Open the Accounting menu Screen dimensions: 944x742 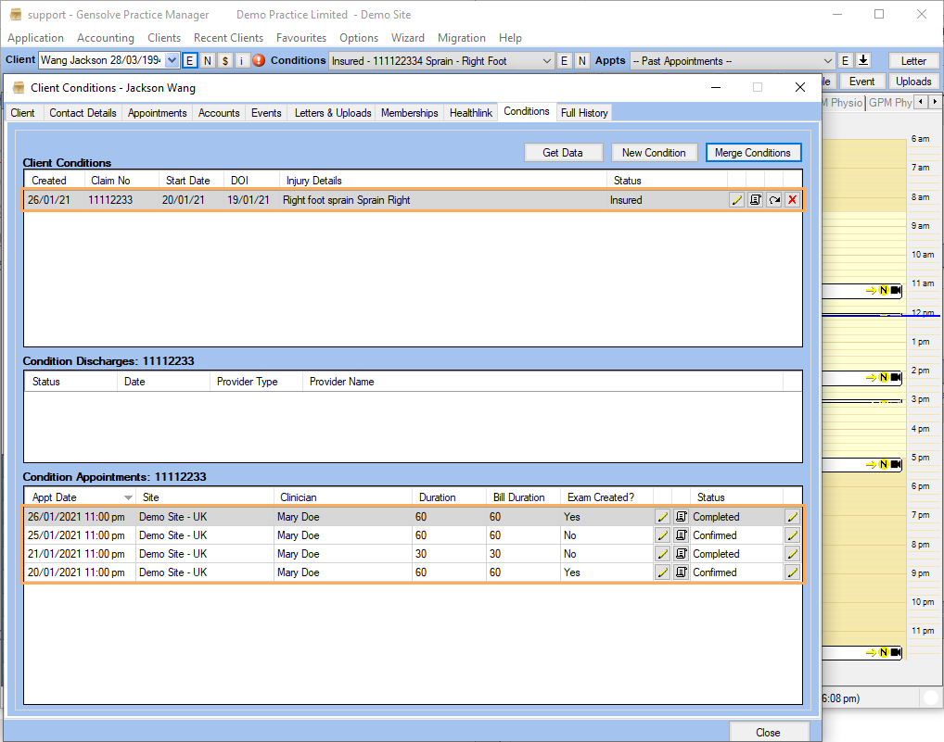(x=105, y=38)
